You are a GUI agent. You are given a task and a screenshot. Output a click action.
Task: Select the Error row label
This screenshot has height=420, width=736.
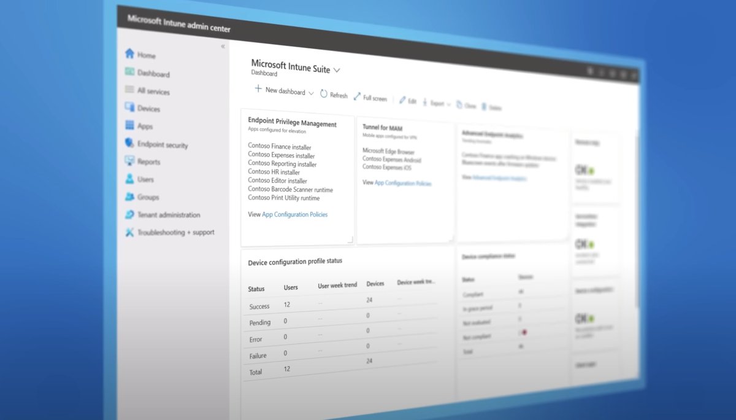pyautogui.click(x=256, y=340)
